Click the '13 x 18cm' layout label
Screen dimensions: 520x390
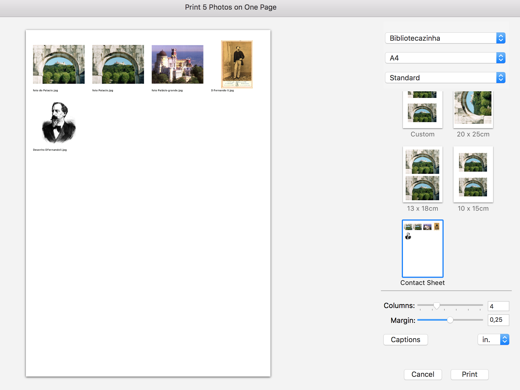pyautogui.click(x=422, y=208)
